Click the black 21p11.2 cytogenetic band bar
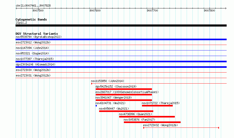The image size is (234, 138). [121, 25]
